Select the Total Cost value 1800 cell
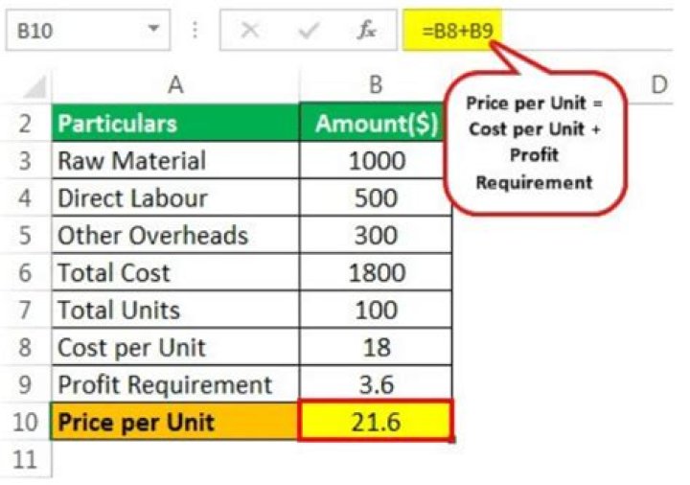Screen dimensions: 690x485 [x=375, y=272]
